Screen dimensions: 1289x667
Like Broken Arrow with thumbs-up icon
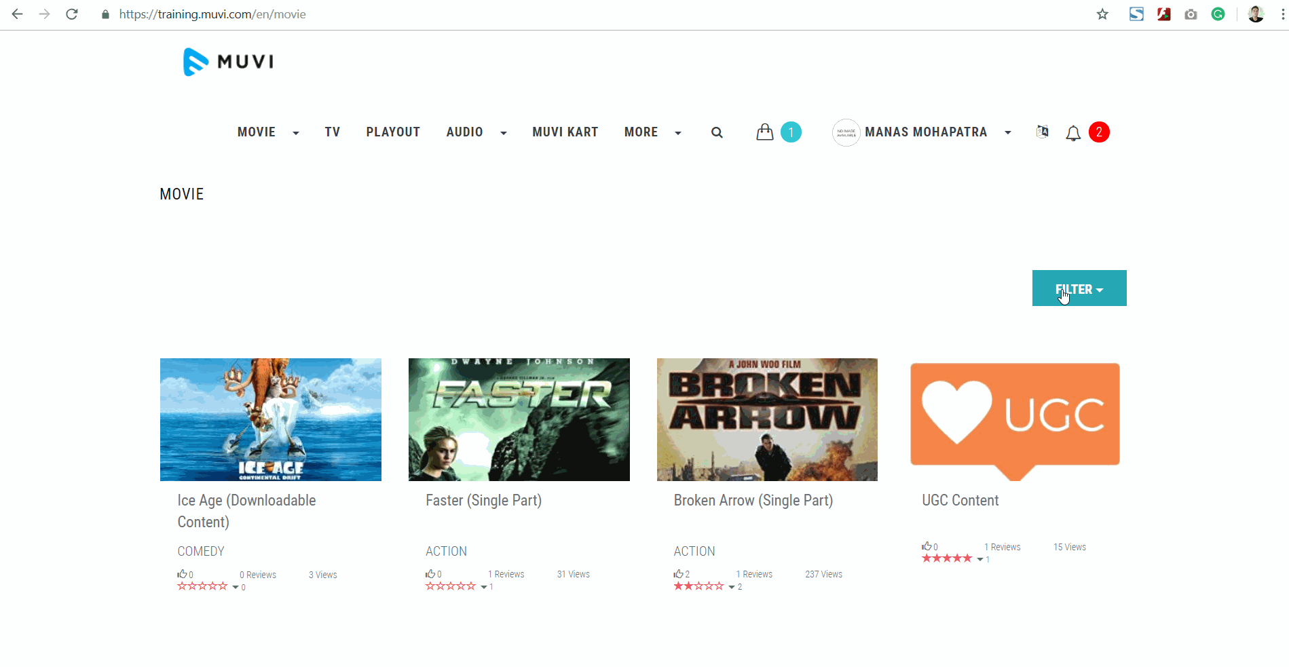678,574
